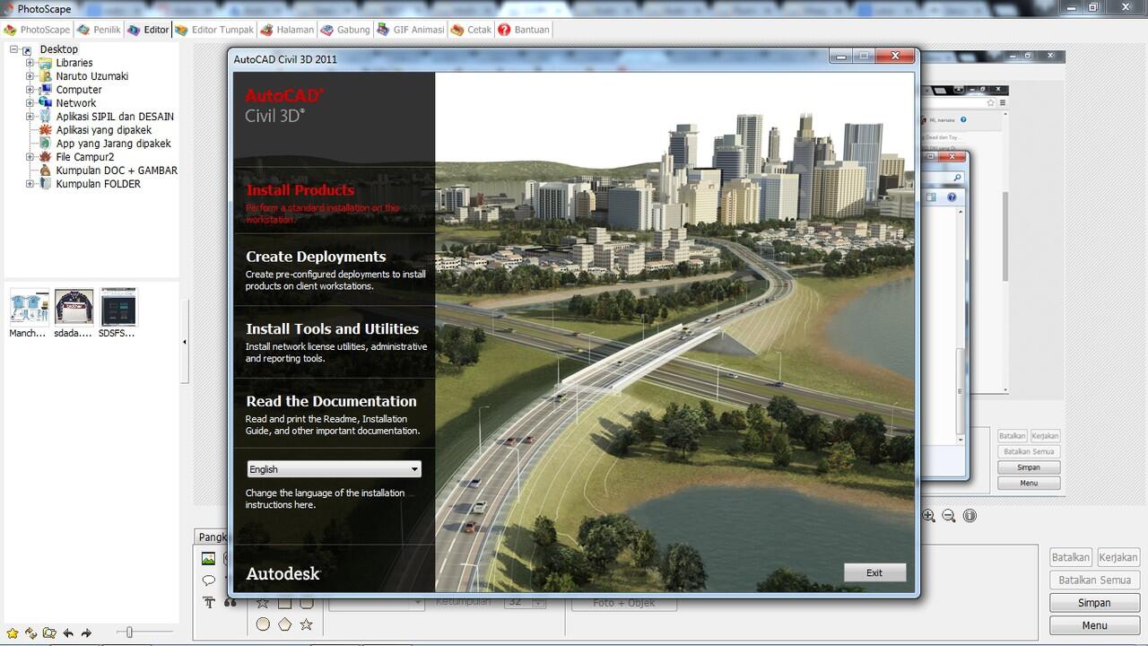Click the refresh folder icon
1148x646 pixels.
point(31,633)
